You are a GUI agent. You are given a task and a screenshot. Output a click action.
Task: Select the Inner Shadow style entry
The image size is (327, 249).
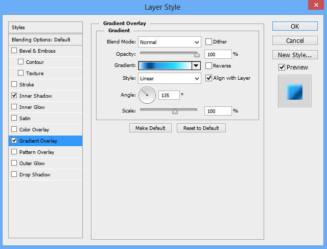pyautogui.click(x=36, y=96)
